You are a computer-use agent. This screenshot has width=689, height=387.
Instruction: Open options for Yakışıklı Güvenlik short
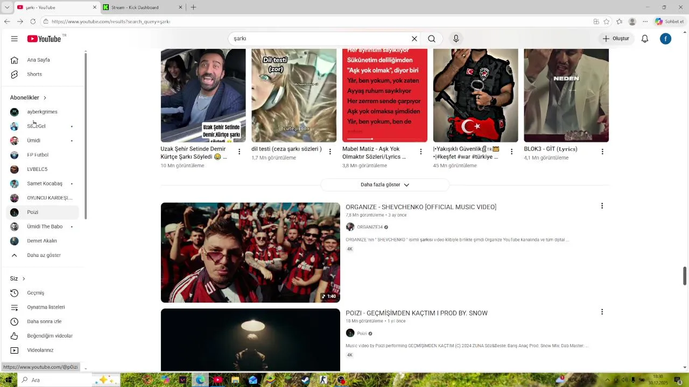tap(512, 152)
